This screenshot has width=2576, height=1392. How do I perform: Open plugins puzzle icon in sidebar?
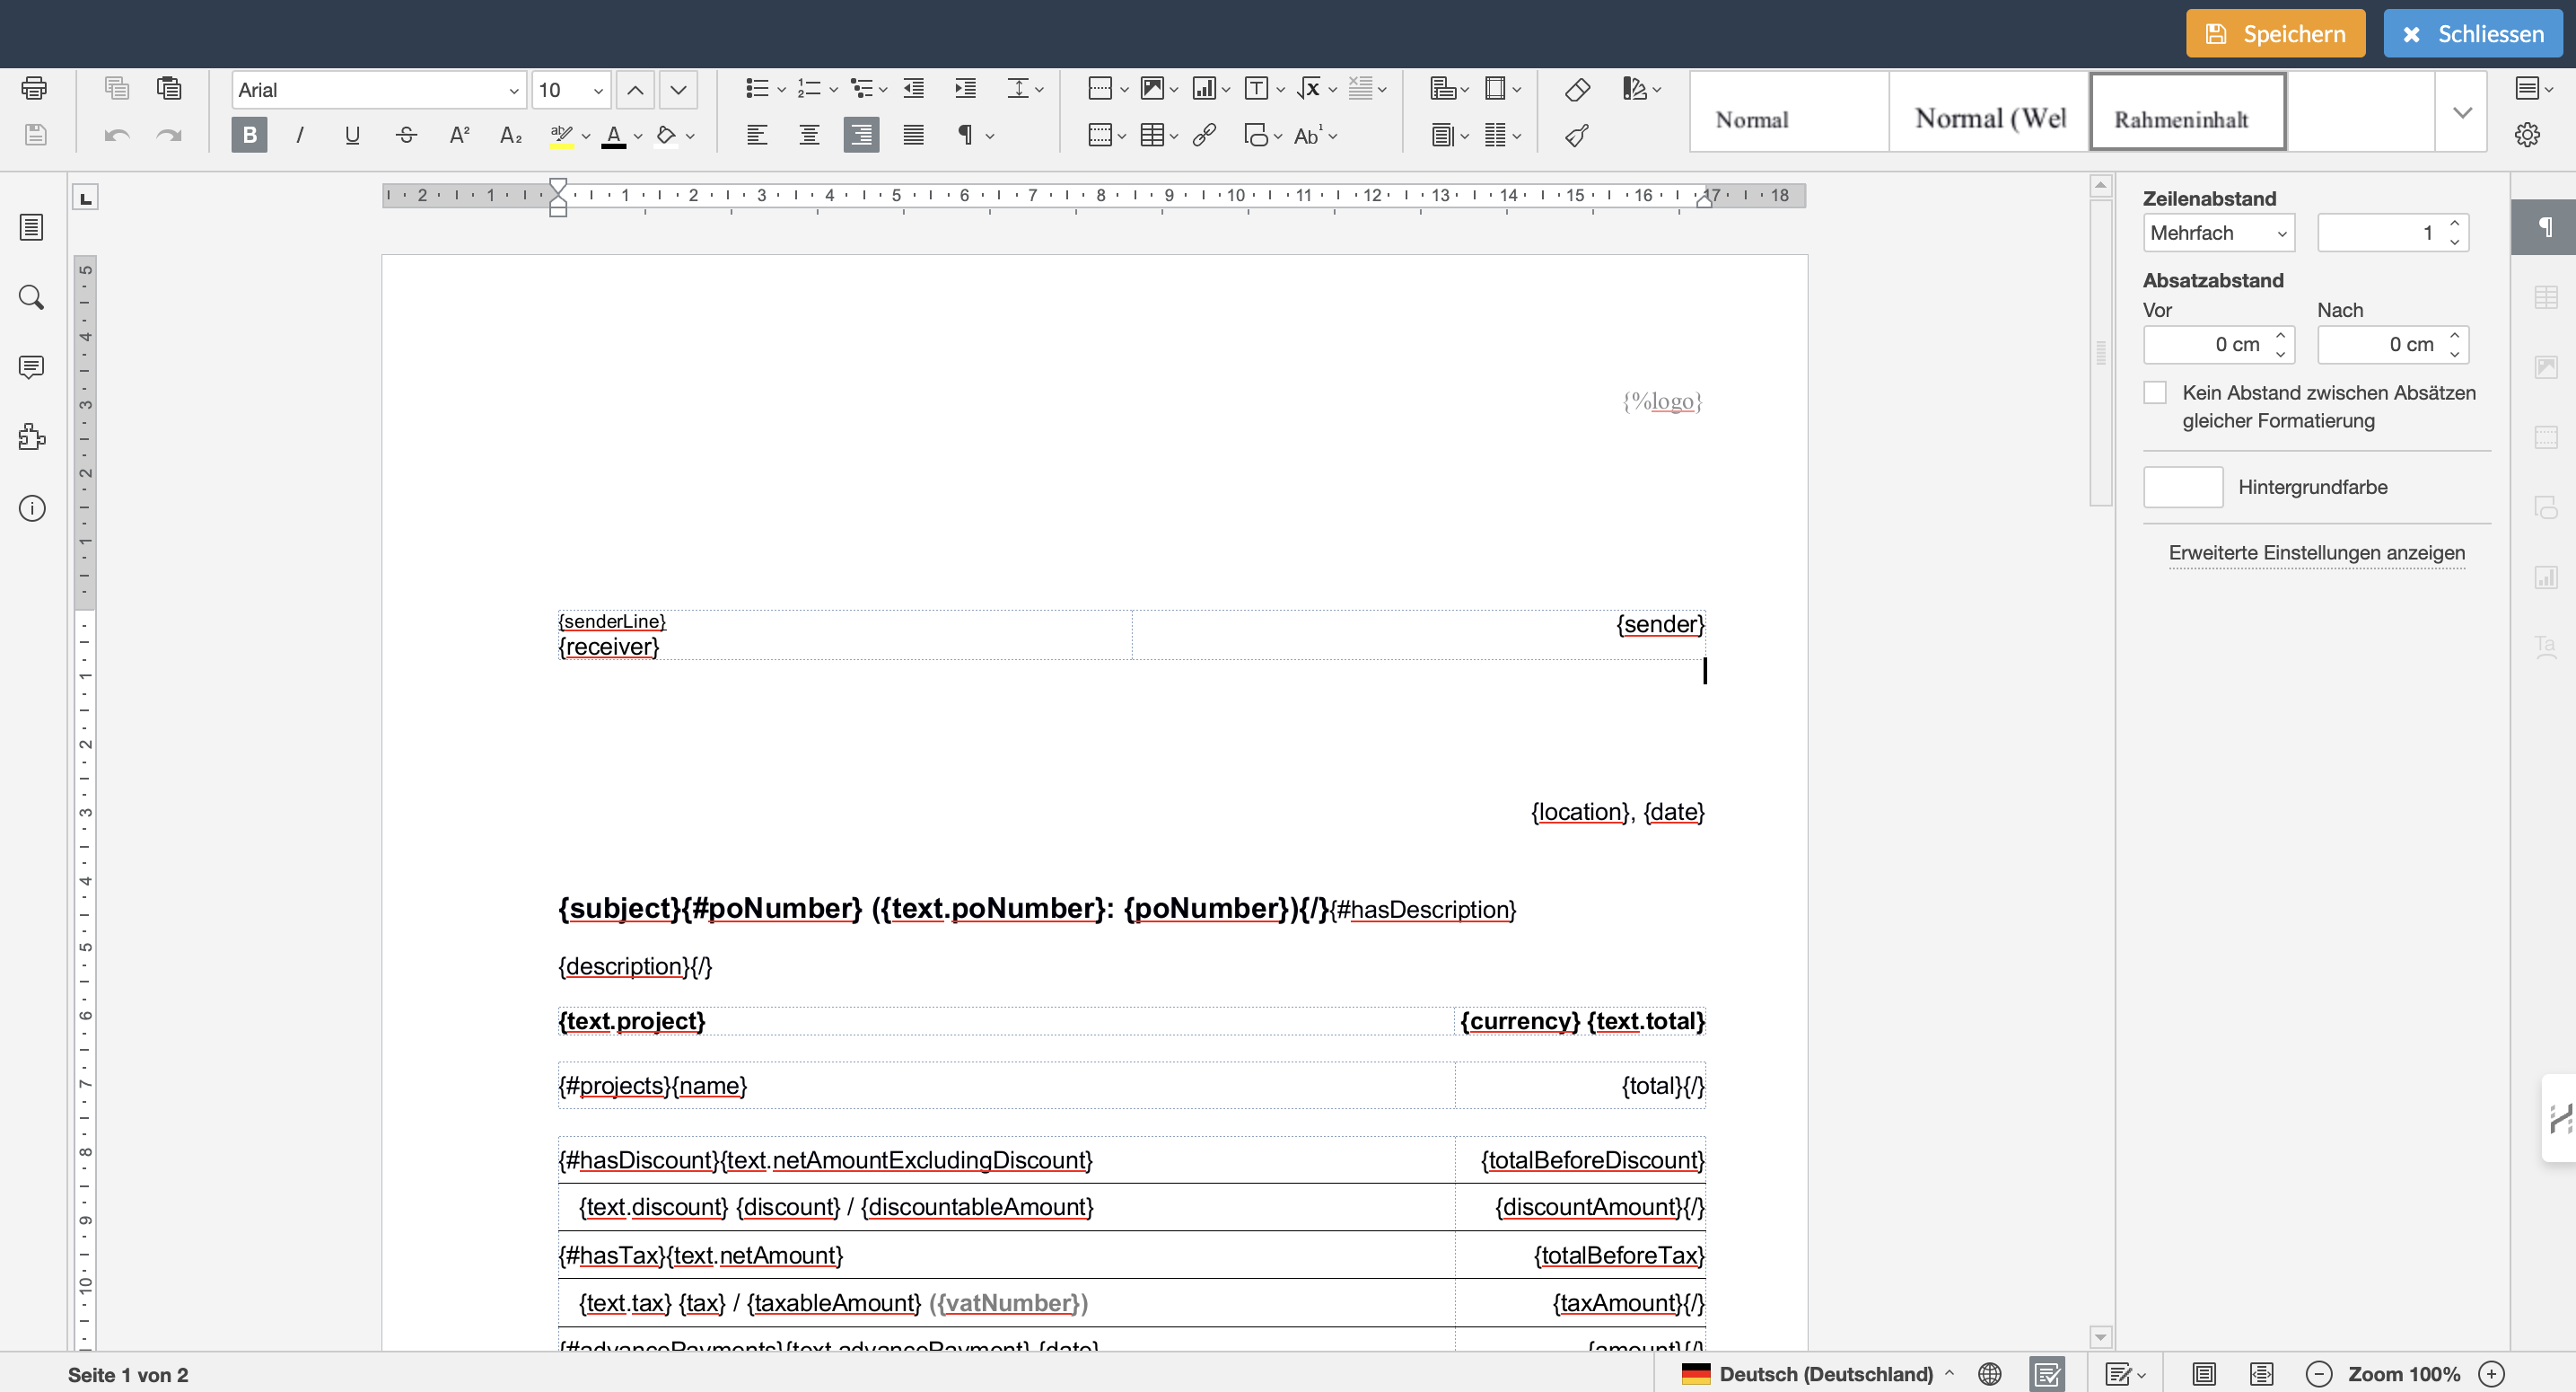click(32, 437)
